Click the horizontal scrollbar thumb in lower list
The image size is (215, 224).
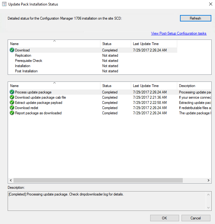pyautogui.click(x=98, y=180)
